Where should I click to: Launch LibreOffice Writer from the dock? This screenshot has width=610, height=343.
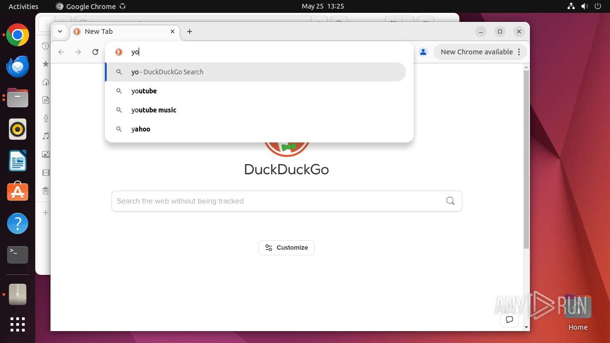tap(18, 161)
